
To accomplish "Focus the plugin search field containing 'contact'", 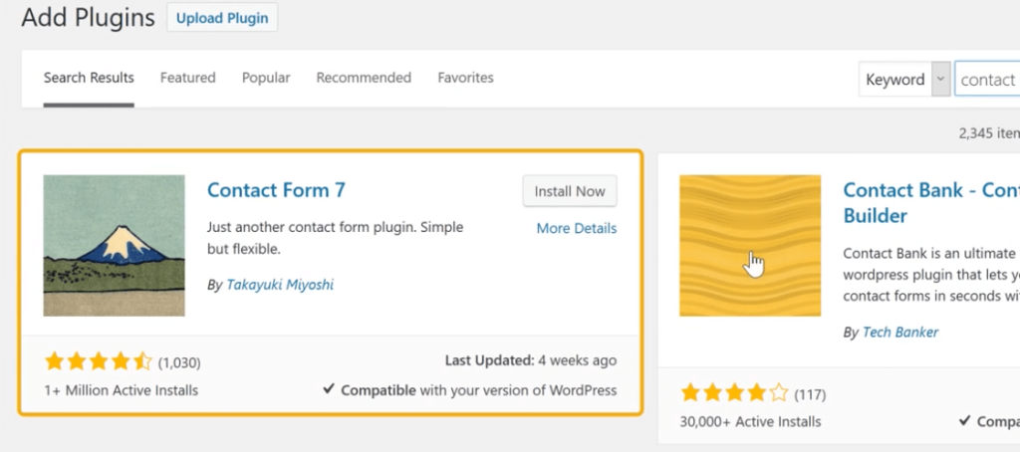I will pos(987,80).
